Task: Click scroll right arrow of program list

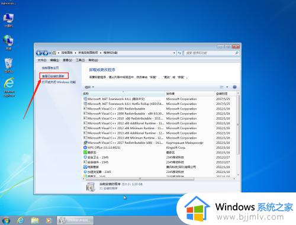Action: [234, 179]
